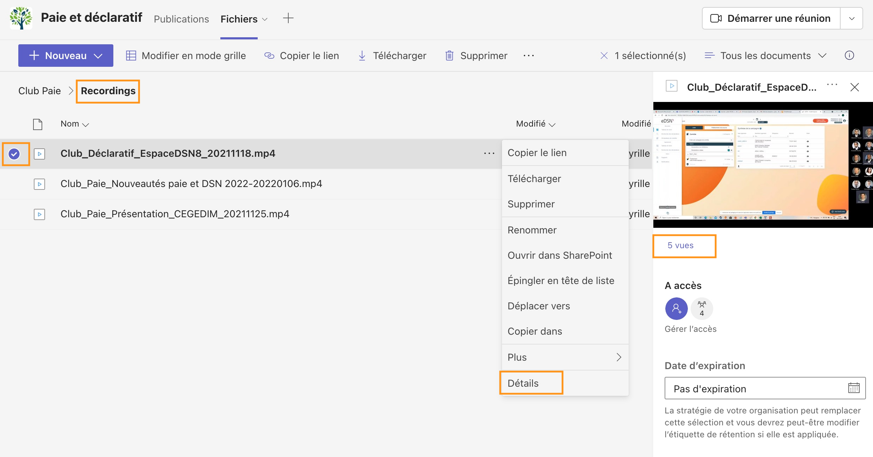Switch to the Publications tab
Screen dimensions: 873x457
181,19
